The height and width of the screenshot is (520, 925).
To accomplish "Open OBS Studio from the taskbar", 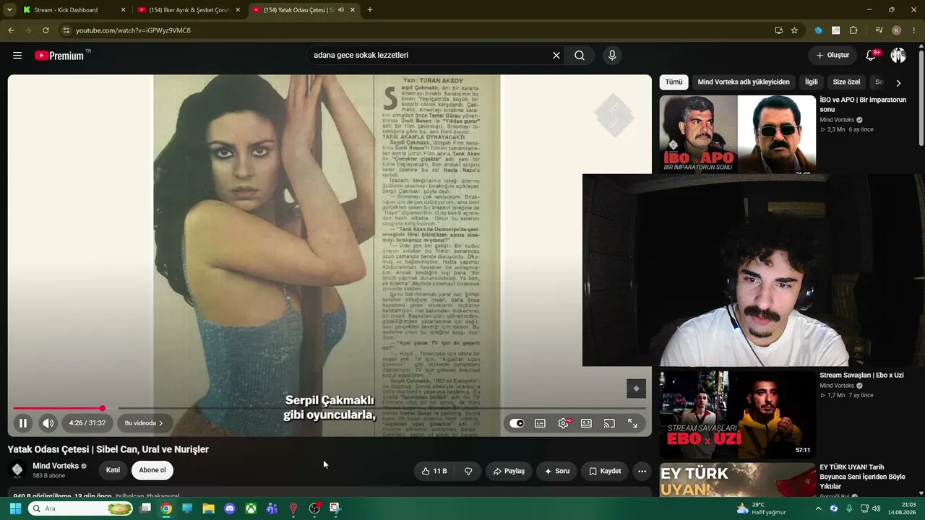I will (314, 508).
